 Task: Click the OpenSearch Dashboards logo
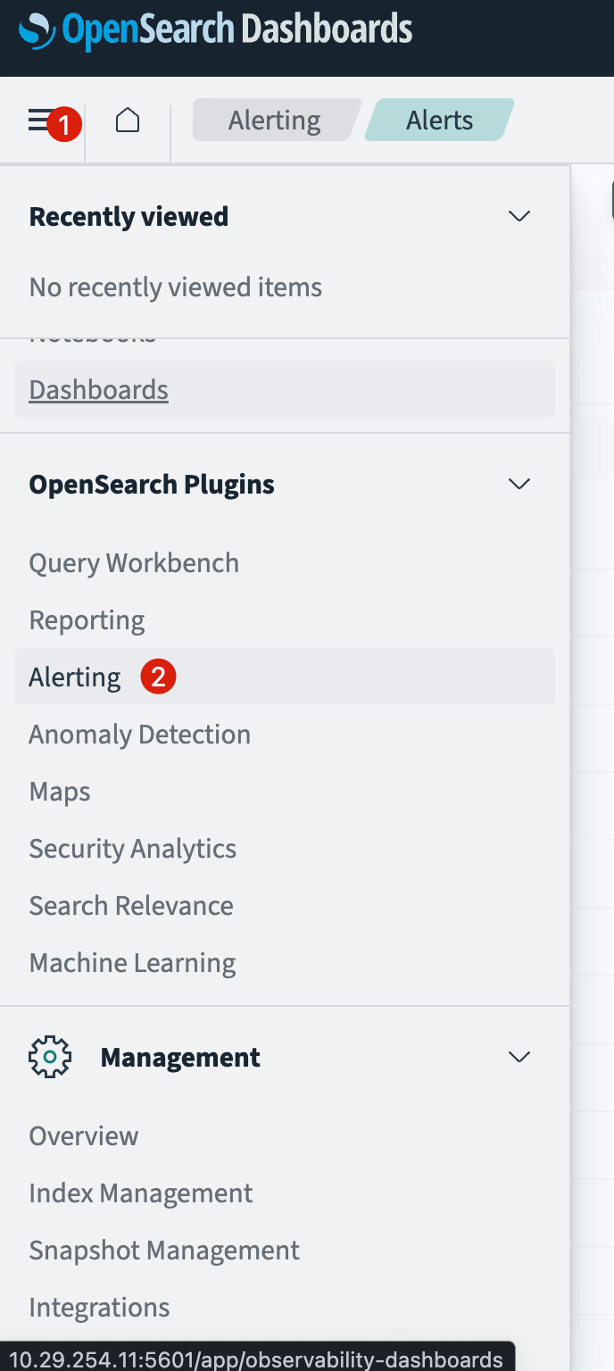(216, 30)
